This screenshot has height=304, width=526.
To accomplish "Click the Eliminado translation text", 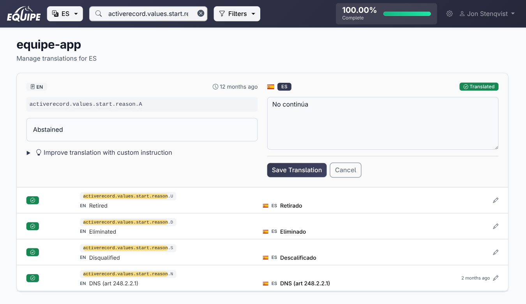I will tap(293, 232).
